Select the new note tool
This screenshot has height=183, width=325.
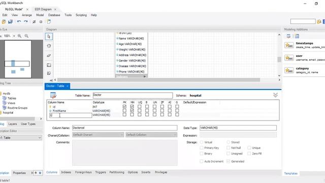click(x=49, y=73)
